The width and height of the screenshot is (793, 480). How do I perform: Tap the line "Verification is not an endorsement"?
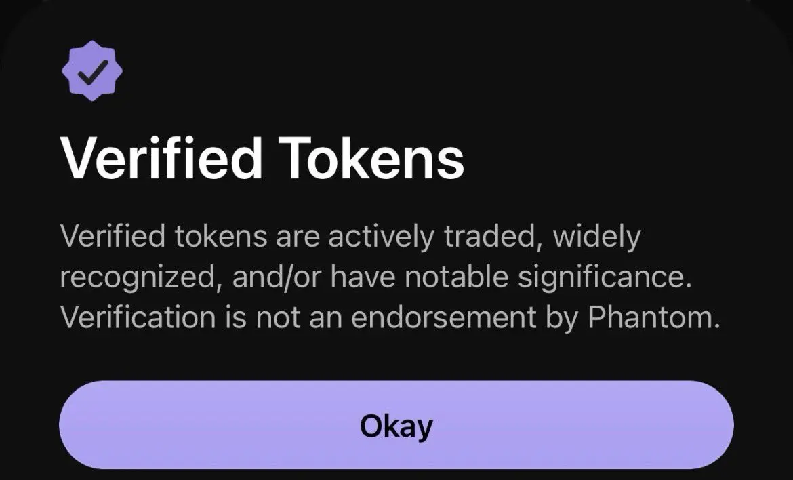pyautogui.click(x=390, y=318)
